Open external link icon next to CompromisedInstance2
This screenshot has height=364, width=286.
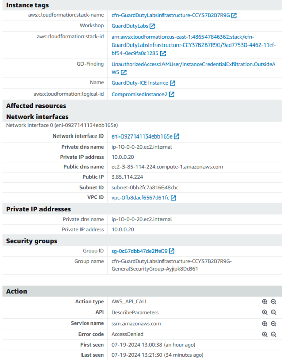pyautogui.click(x=172, y=94)
